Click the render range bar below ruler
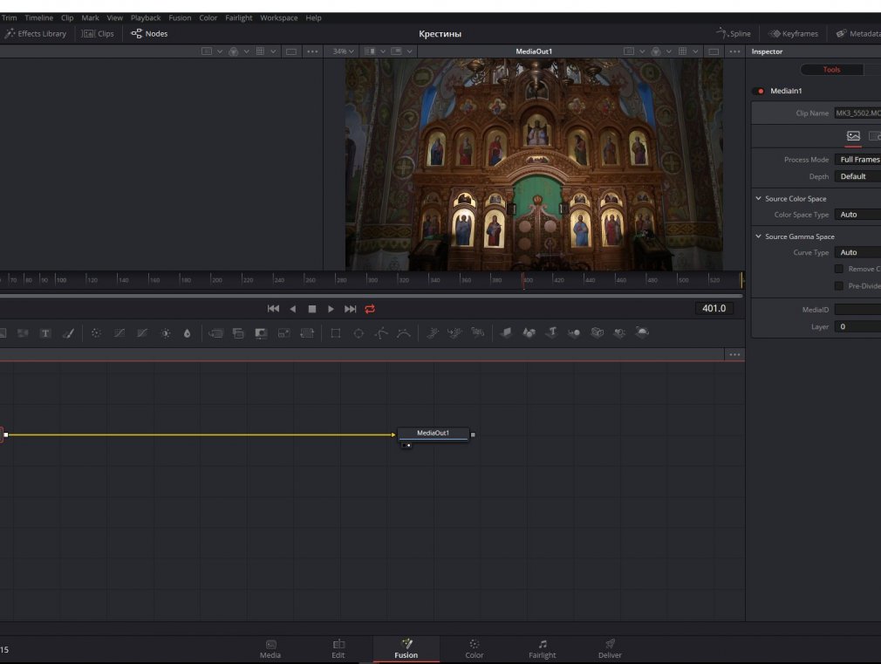This screenshot has width=881, height=664. 371,295
